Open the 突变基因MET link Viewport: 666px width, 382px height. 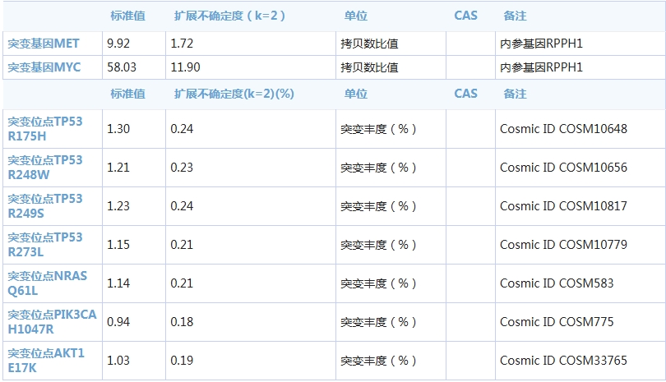point(44,44)
